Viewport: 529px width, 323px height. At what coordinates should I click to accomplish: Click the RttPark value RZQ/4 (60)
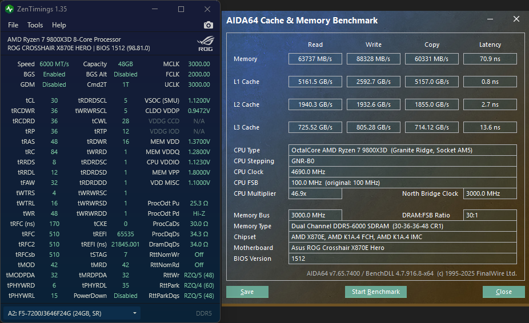[199, 285]
